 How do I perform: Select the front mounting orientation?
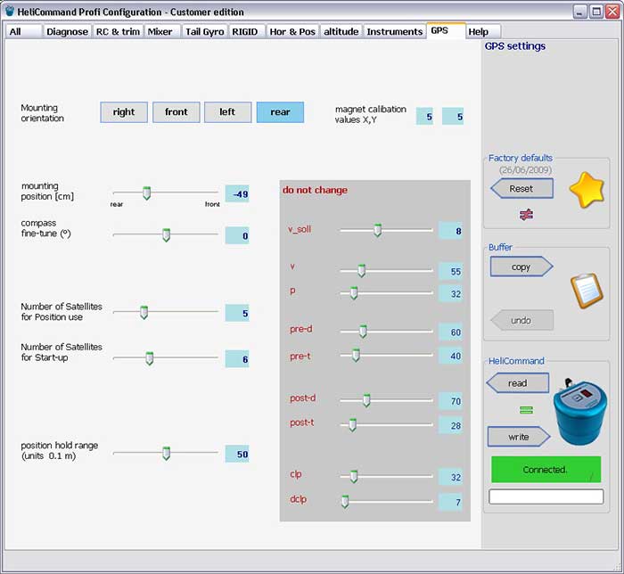coord(176,112)
